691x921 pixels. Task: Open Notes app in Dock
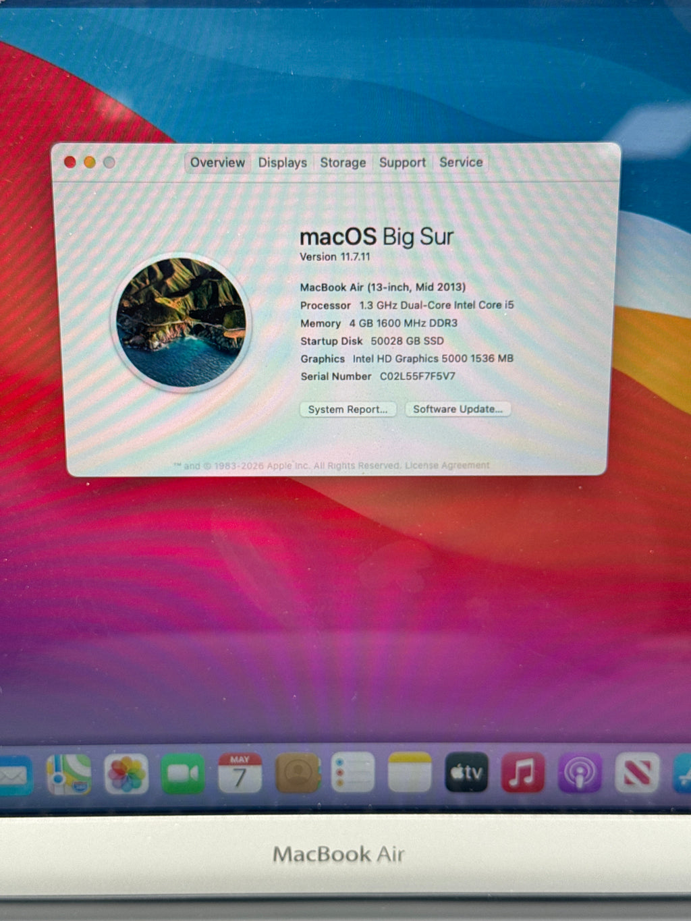[x=410, y=773]
